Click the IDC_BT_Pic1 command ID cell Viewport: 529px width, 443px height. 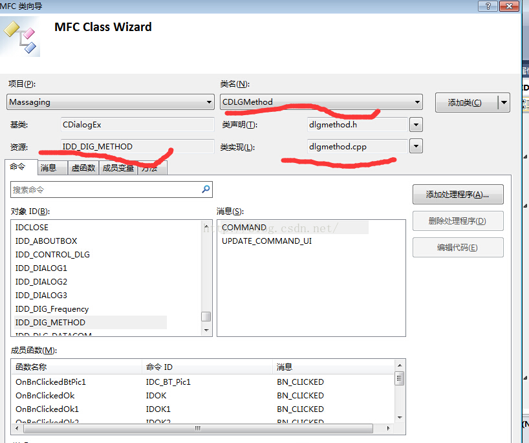[x=168, y=382]
